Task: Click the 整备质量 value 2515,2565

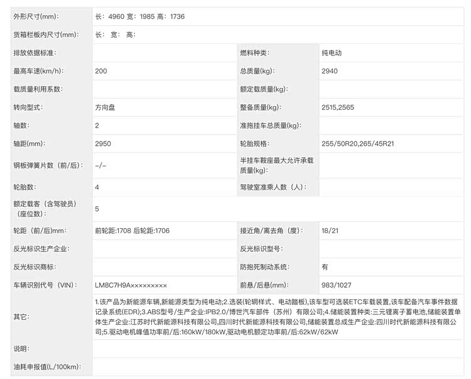Action: coord(337,107)
